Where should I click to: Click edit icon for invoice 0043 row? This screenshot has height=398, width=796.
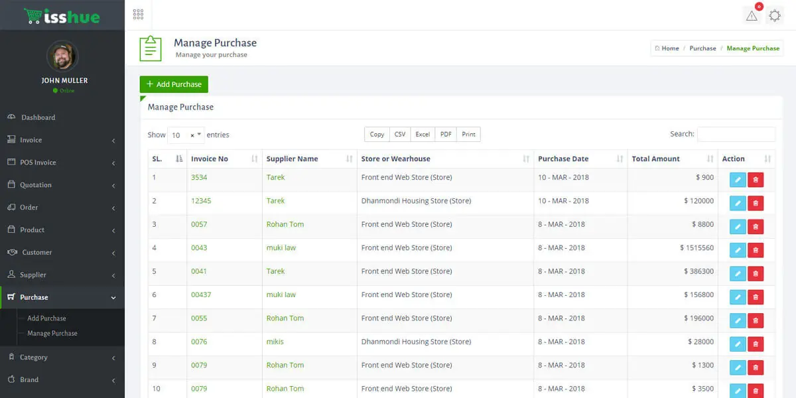[738, 250]
